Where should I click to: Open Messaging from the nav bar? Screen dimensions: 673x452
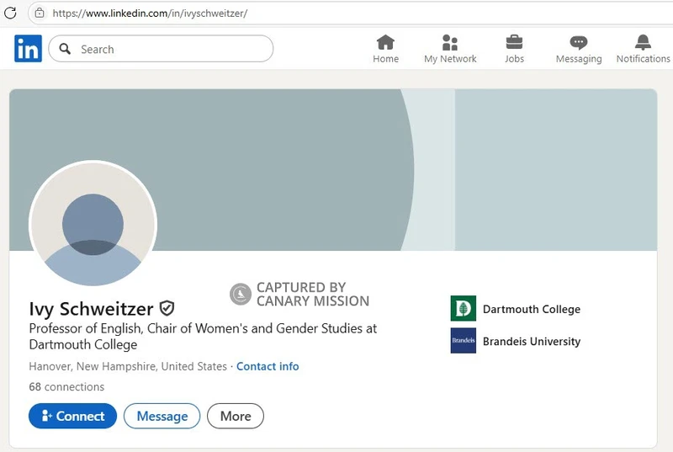(x=579, y=49)
